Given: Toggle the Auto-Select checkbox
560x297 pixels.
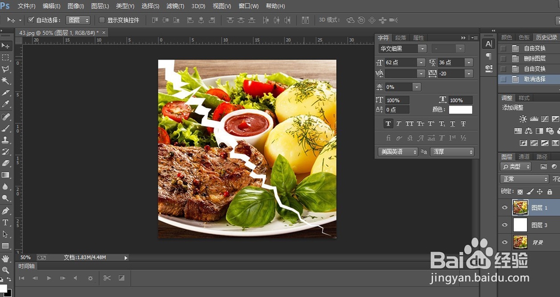Looking at the screenshot, I should [x=31, y=20].
